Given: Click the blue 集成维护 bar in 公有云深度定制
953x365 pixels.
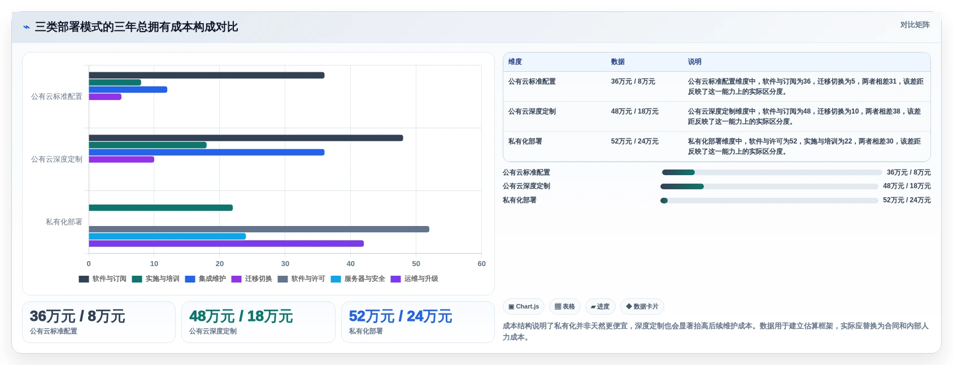Looking at the screenshot, I should pyautogui.click(x=206, y=153).
